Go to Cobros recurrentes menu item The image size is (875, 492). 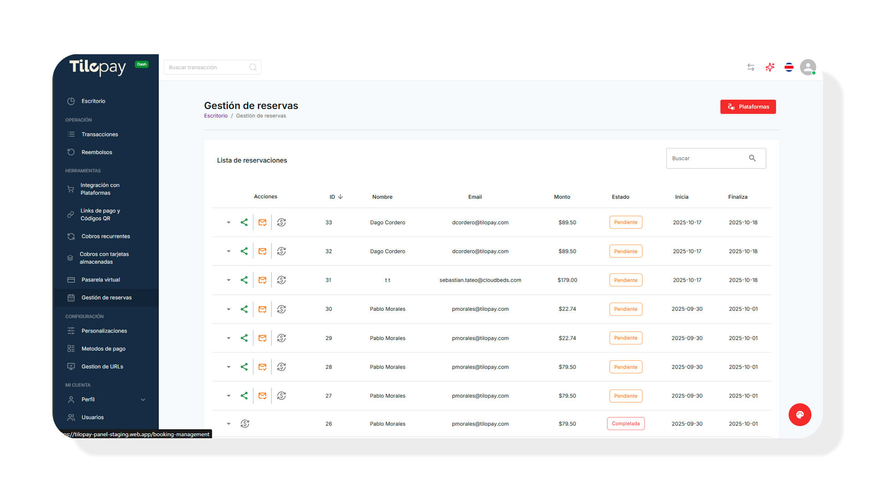point(105,236)
